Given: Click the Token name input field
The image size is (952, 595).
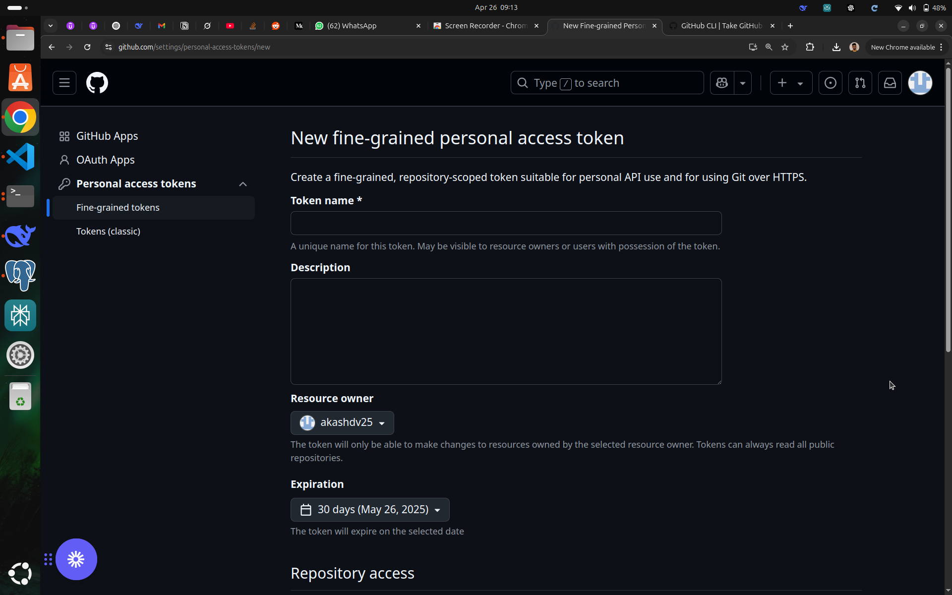Looking at the screenshot, I should (x=506, y=223).
